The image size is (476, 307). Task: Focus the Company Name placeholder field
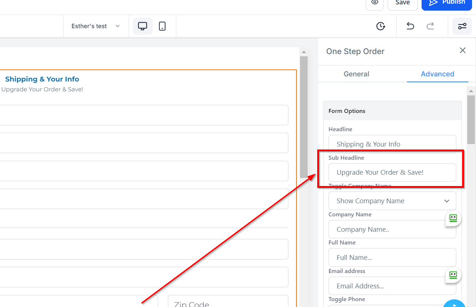click(392, 229)
